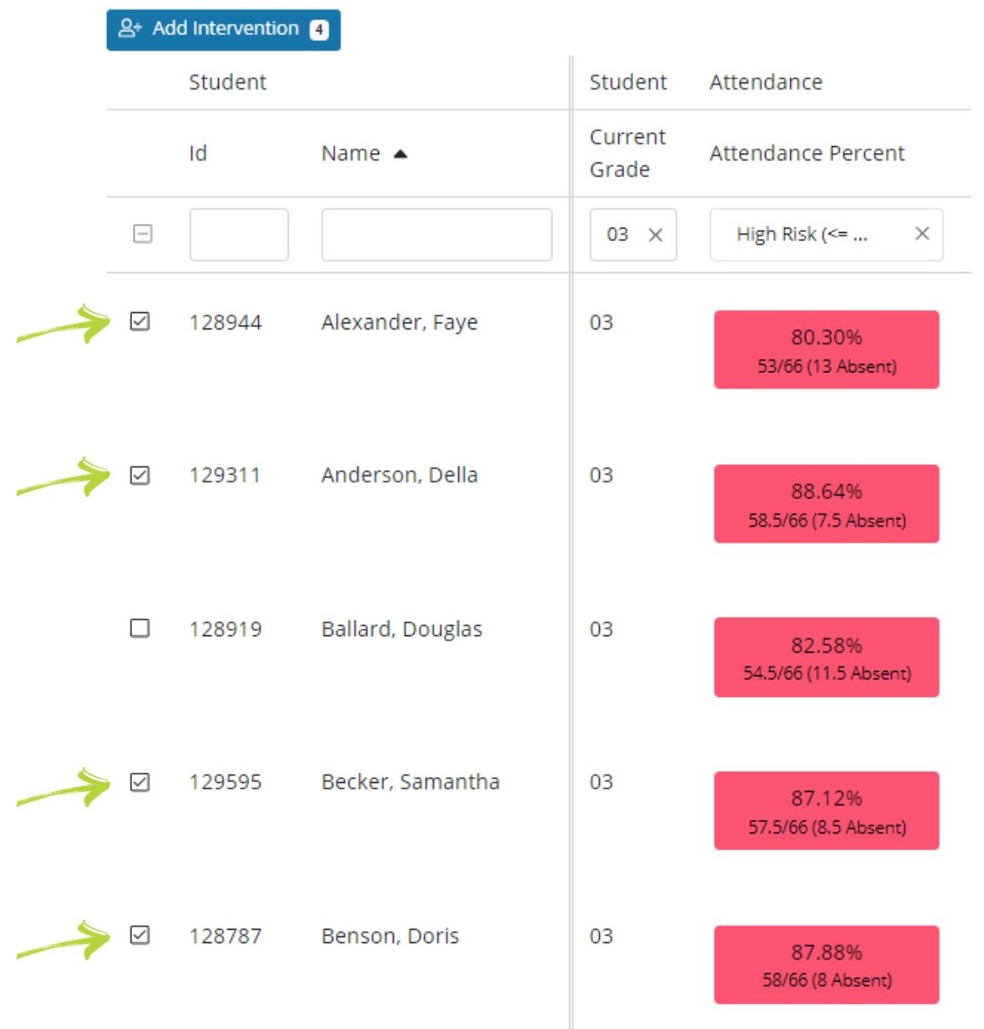Screen dimensions: 984x1029
Task: Open the Attendance Percent filter dropdown
Action: pos(808,235)
